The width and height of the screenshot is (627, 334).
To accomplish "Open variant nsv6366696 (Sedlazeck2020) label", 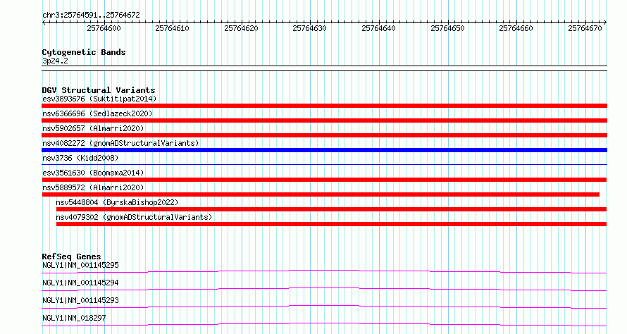I will (97, 113).
